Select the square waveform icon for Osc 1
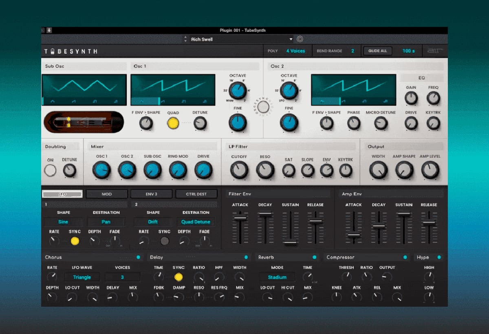 tap(184, 101)
